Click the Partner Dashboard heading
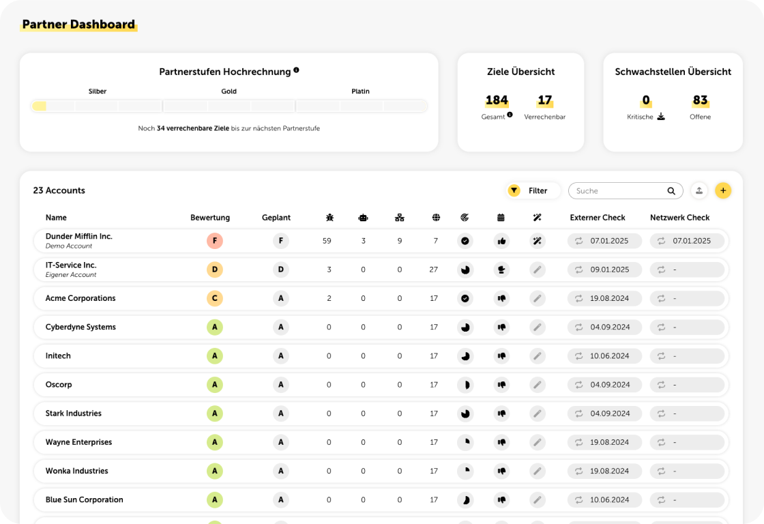Screen dimensions: 764x524 78,25
